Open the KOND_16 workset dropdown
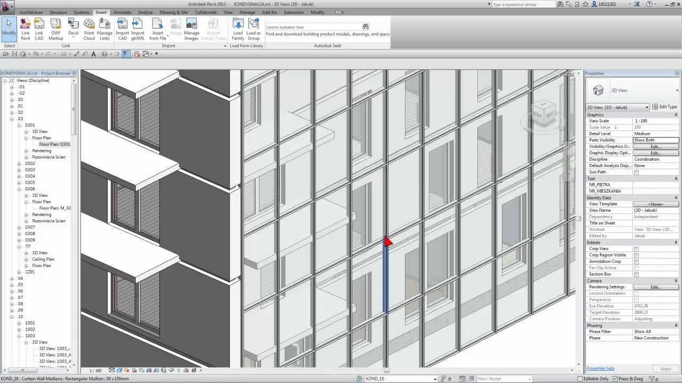 435,379
